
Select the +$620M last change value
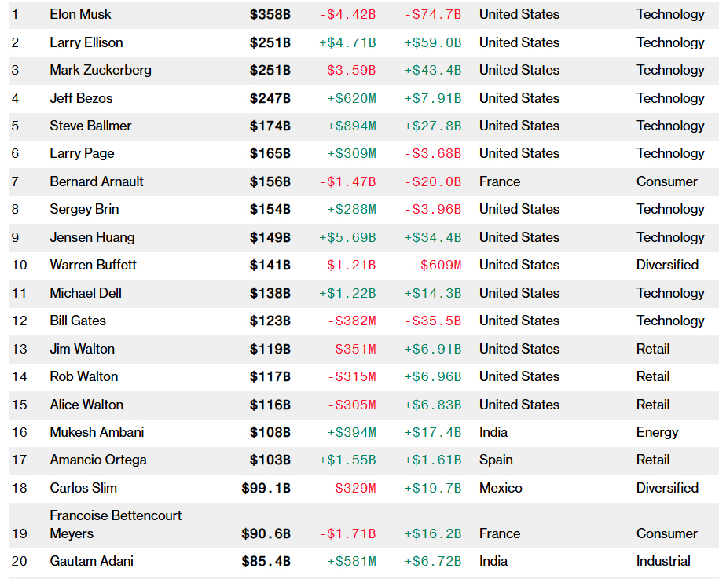click(352, 98)
